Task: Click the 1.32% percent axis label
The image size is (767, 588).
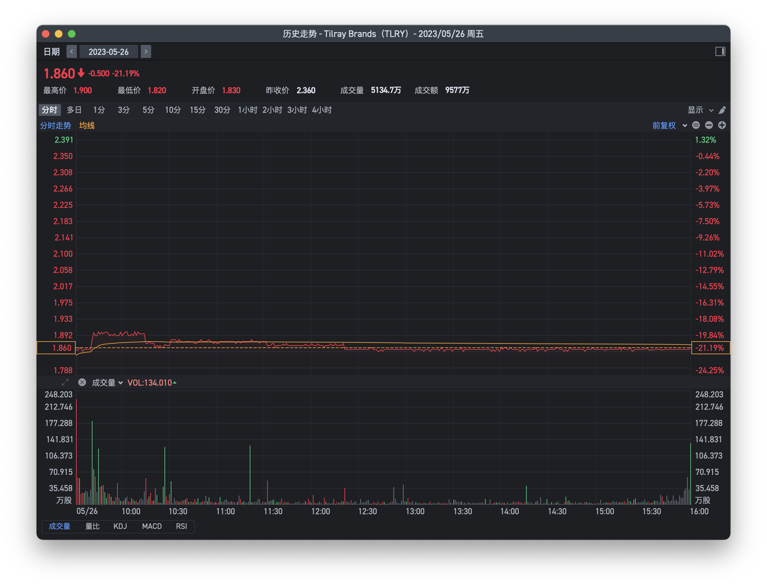Action: tap(705, 140)
